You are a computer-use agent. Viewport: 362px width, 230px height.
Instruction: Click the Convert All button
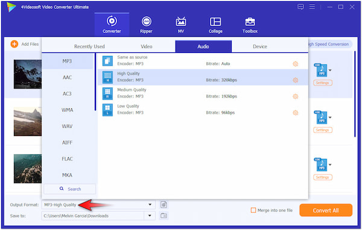click(326, 210)
